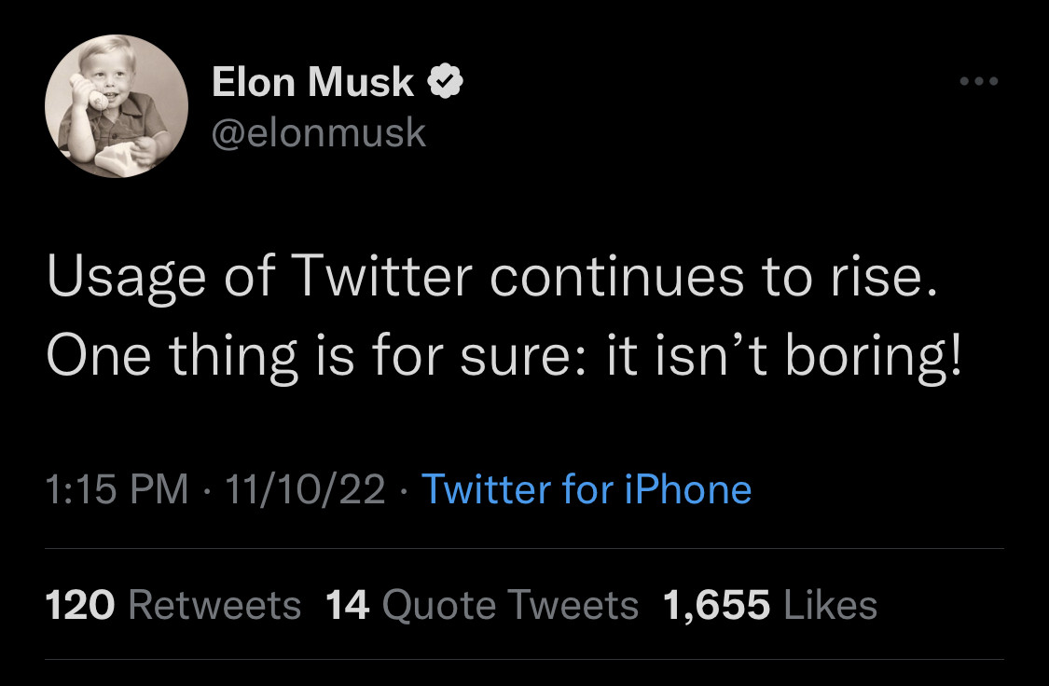Open the @elonmusk handle profile
1049x686 pixels.
click(x=318, y=133)
